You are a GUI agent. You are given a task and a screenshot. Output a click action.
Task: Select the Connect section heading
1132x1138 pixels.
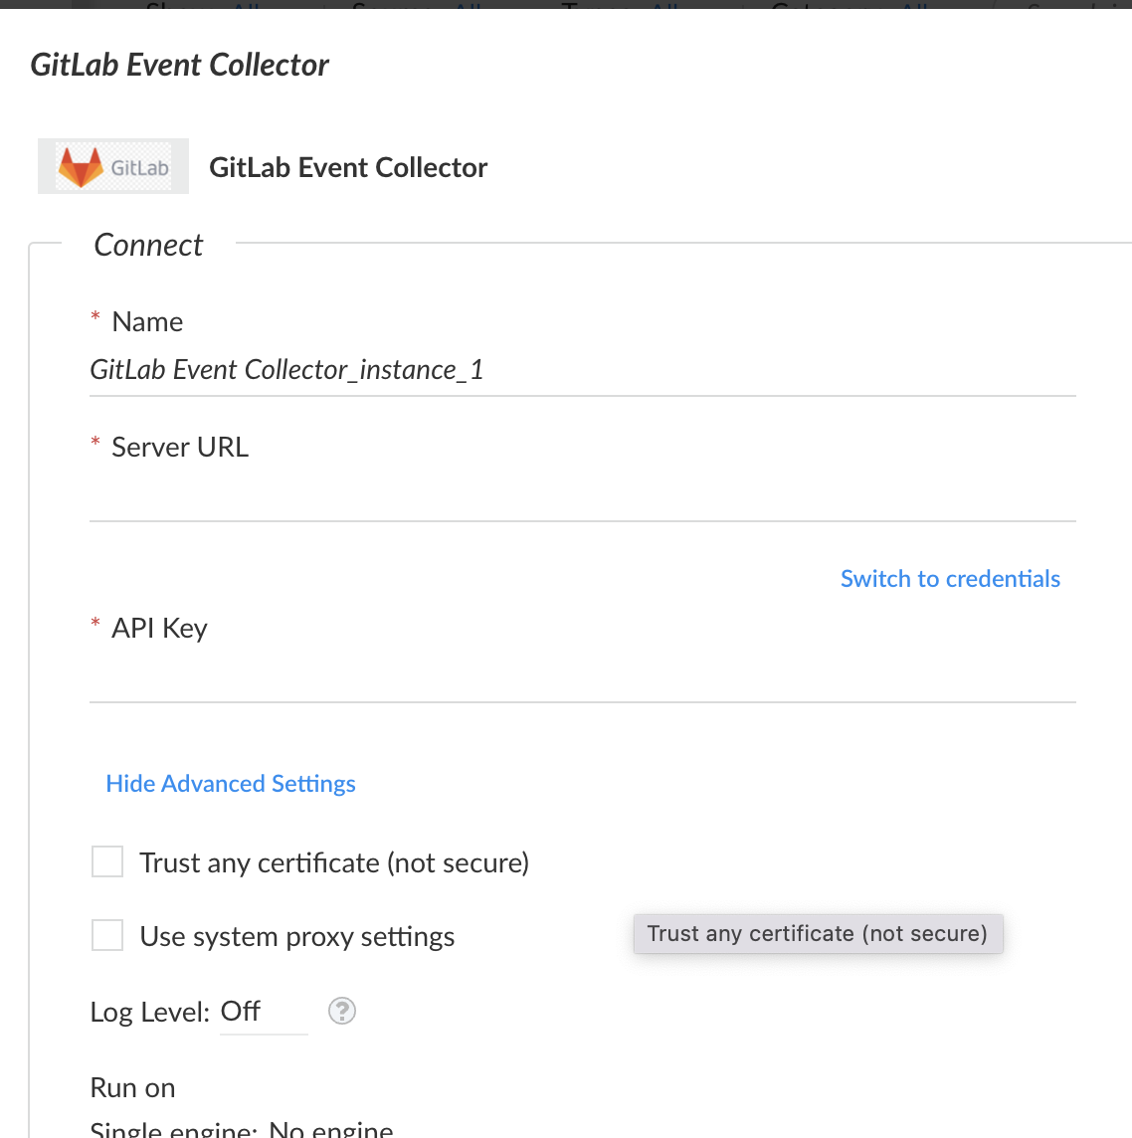[149, 246]
